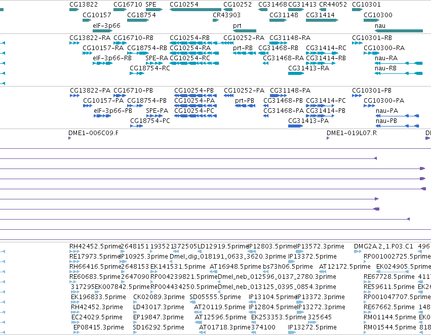Select EST RE67728.5prime label

coord(389,277)
